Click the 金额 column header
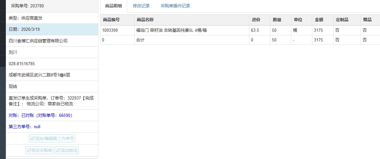Screen dimensions: 380x159 click(319, 20)
